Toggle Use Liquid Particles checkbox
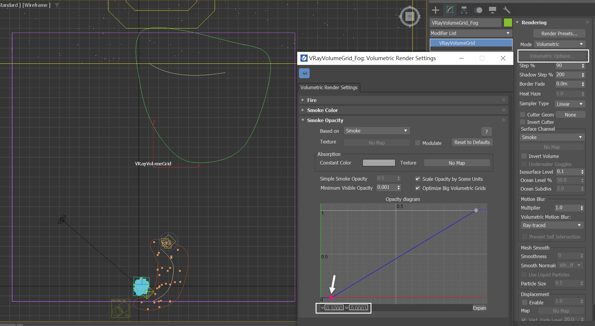The width and height of the screenshot is (595, 326). coord(524,274)
